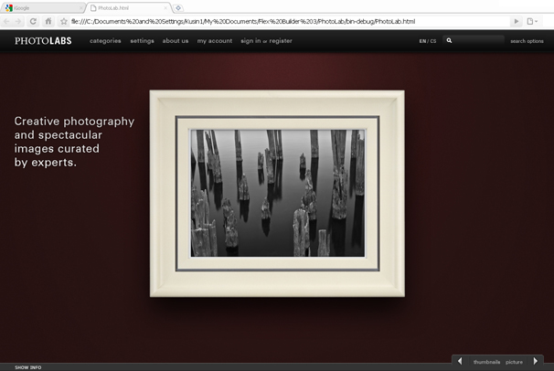Click the browser forward arrow
Screen dimensions: 554x371
tap(20, 21)
